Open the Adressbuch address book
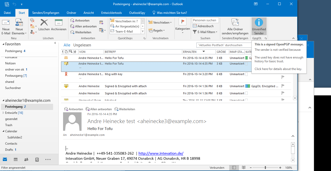 click(x=203, y=26)
